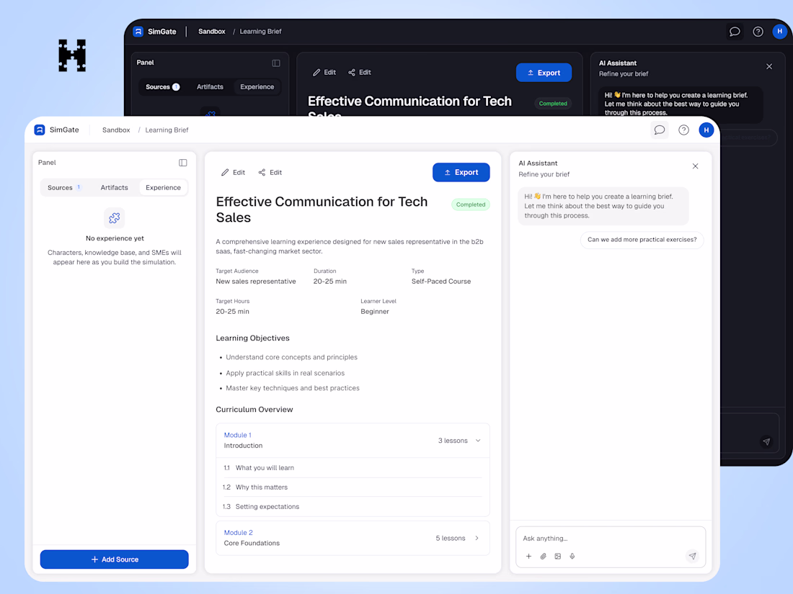Click the Module 1 label
This screenshot has width=793, height=594.
click(x=238, y=435)
